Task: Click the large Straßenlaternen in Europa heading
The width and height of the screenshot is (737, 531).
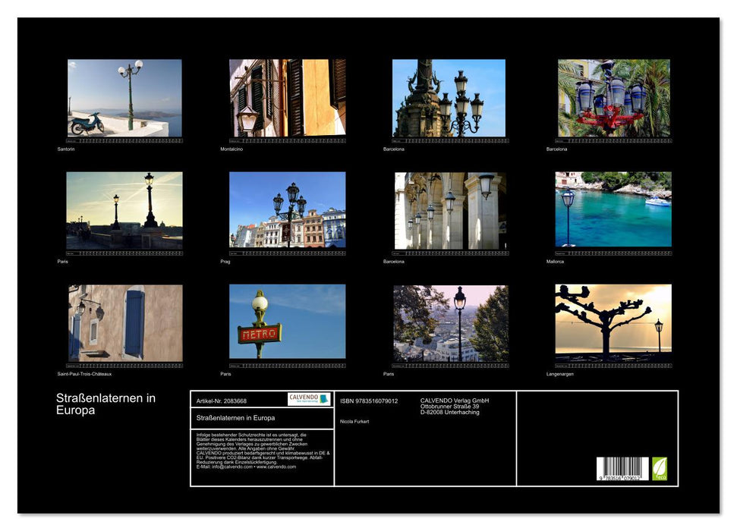Action: (x=106, y=404)
